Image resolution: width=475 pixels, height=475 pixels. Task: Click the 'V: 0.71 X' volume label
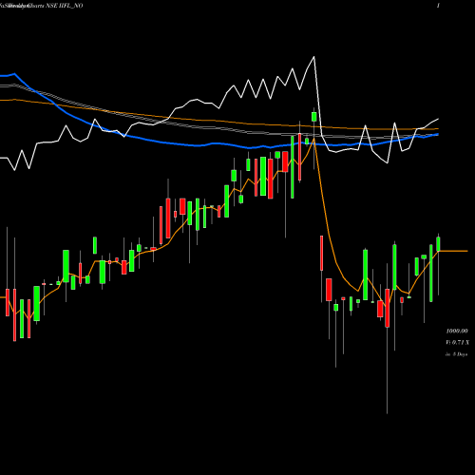point(458,342)
